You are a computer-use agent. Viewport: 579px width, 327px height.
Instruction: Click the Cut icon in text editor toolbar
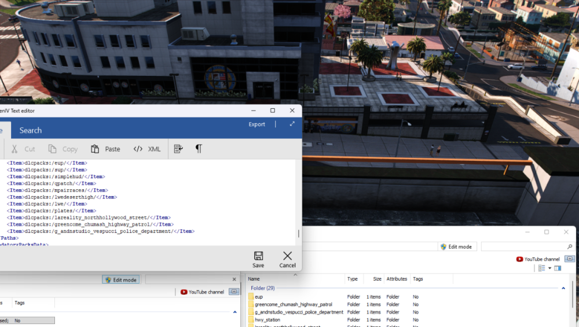[14, 149]
